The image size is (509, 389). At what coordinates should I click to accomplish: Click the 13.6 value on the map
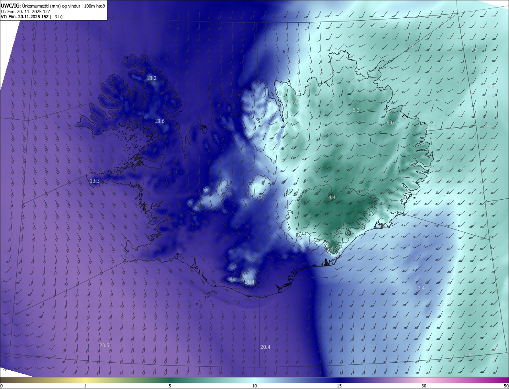pyautogui.click(x=159, y=121)
